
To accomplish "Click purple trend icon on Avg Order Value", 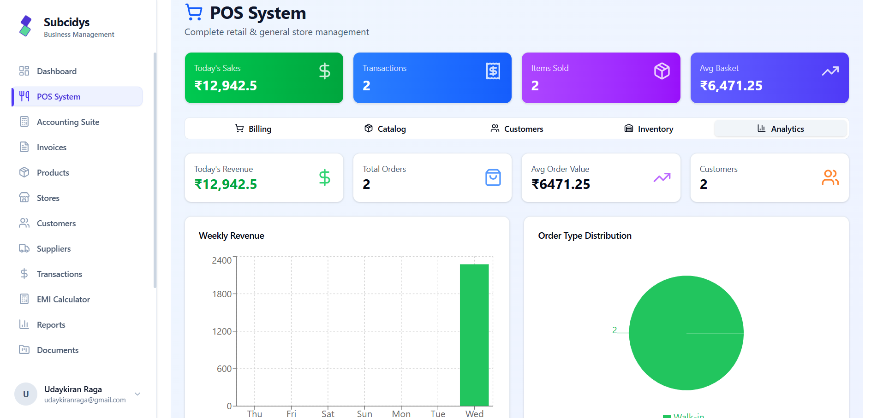I will click(x=662, y=177).
